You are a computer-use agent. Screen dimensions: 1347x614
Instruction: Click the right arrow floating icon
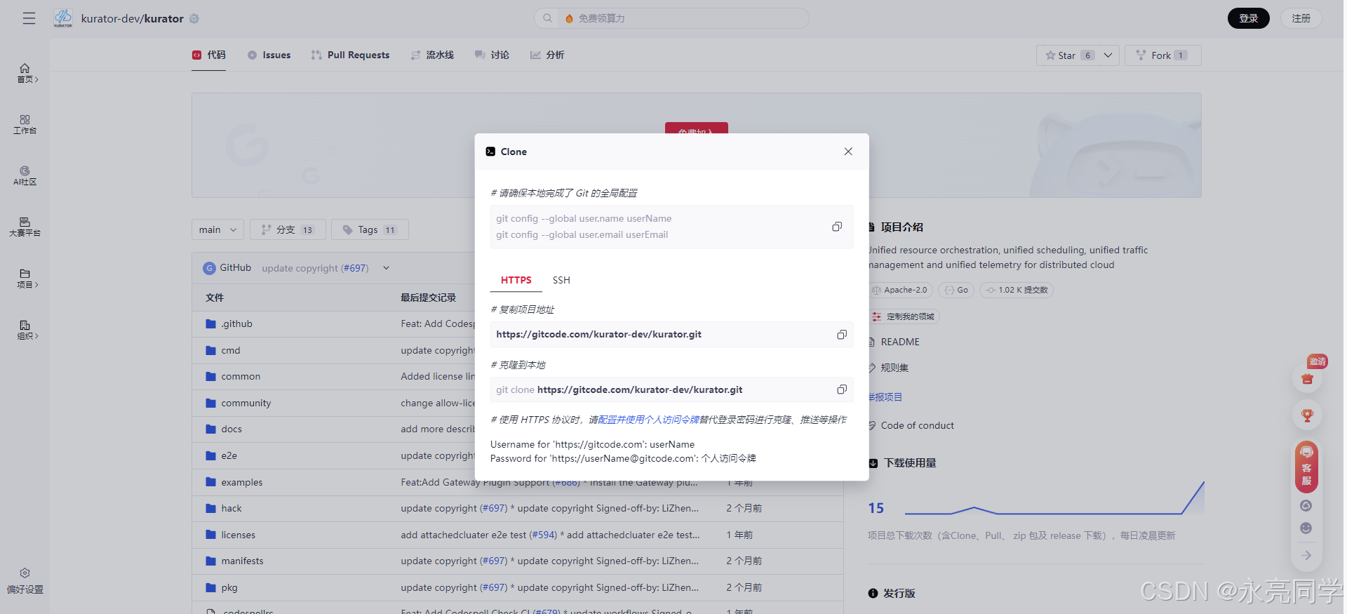(x=1306, y=555)
